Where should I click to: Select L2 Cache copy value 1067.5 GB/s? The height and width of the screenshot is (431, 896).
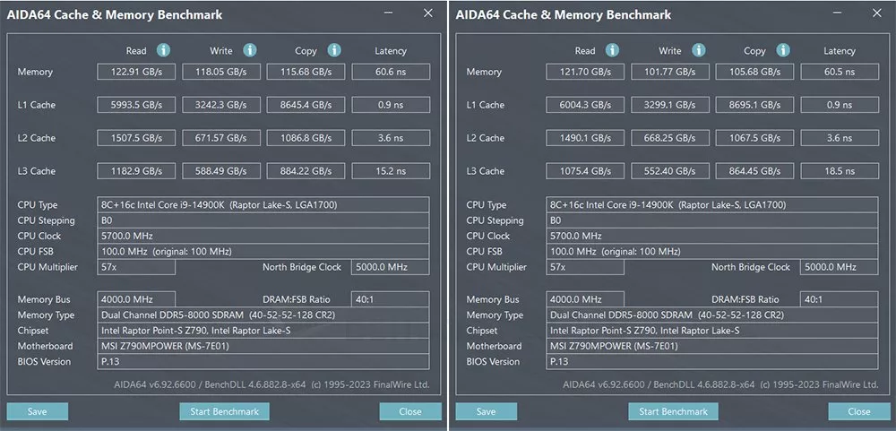[754, 138]
